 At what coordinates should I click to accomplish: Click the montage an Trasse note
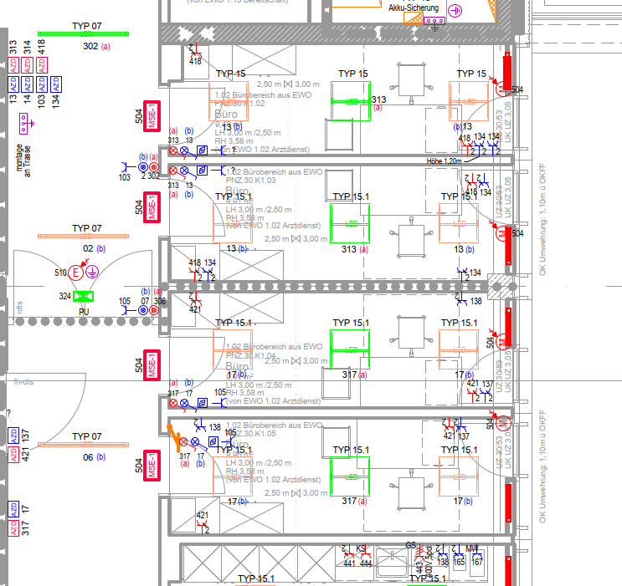point(23,161)
